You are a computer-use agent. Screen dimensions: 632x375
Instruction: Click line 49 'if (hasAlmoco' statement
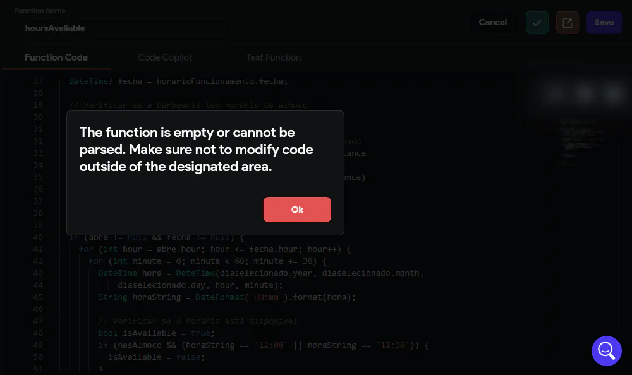[x=263, y=345]
